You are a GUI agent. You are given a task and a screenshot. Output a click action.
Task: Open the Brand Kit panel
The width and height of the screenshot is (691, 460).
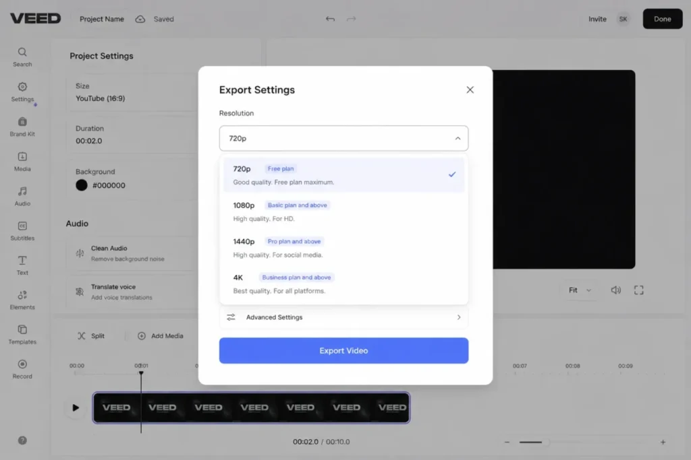(22, 127)
